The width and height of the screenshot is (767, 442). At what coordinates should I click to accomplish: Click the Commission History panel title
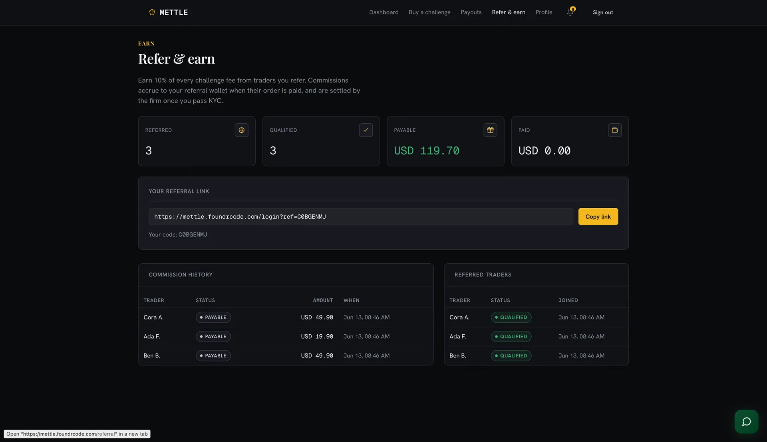pyautogui.click(x=181, y=275)
